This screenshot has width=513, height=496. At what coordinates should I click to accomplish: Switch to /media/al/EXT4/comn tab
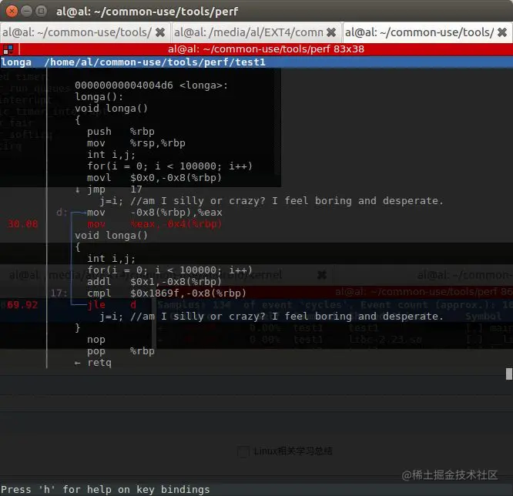(249, 32)
